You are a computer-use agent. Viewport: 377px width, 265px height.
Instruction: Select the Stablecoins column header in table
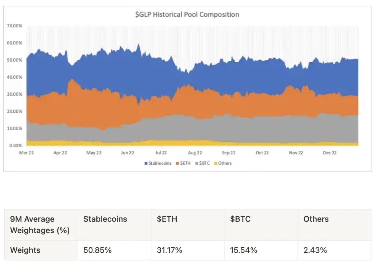click(105, 219)
